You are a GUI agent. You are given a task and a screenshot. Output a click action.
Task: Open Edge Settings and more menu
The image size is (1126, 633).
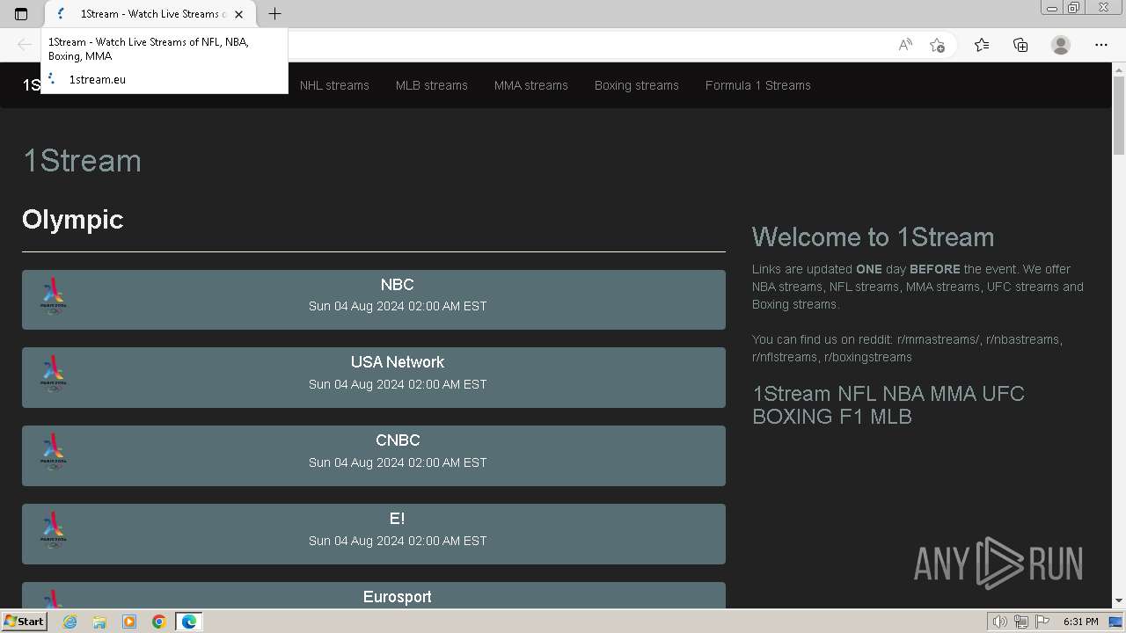tap(1100, 45)
